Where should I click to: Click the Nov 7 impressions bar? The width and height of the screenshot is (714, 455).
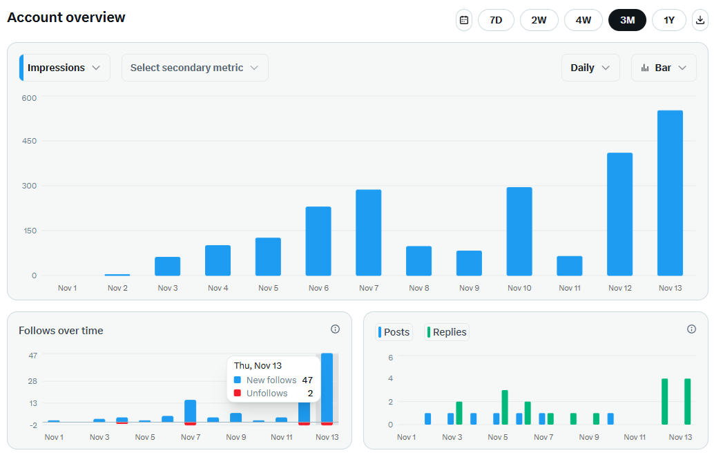pos(368,233)
